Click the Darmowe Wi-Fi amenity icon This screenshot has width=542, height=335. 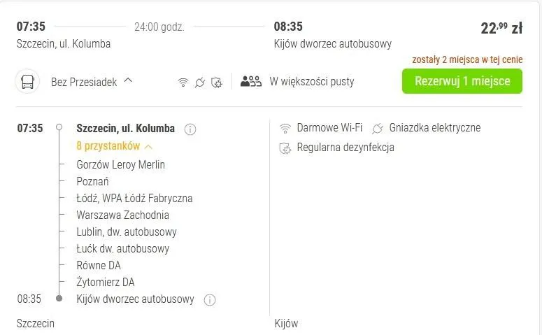[285, 128]
